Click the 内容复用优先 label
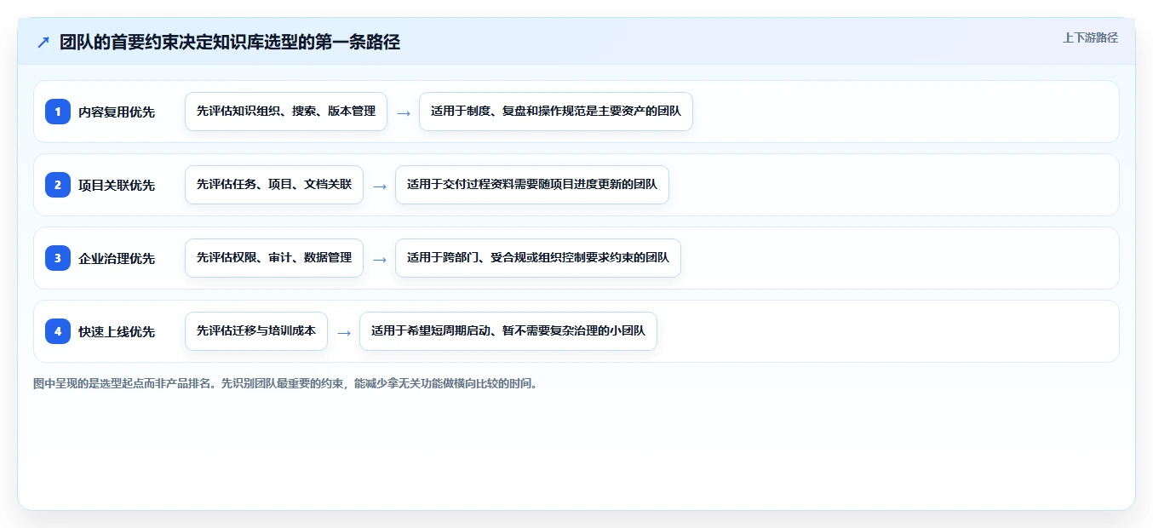 pos(117,112)
